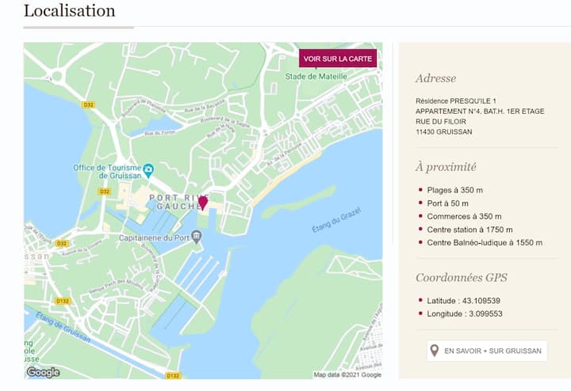Click the map pin icon in Gruissan button
Screen dimensions: 571x391
[x=435, y=351]
